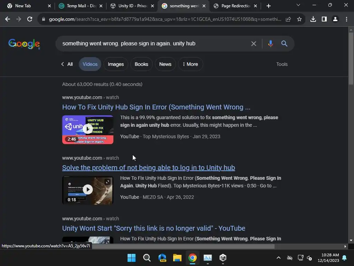Open the Unity Hub taskbar icon
354x266 pixels.
[x=223, y=258]
